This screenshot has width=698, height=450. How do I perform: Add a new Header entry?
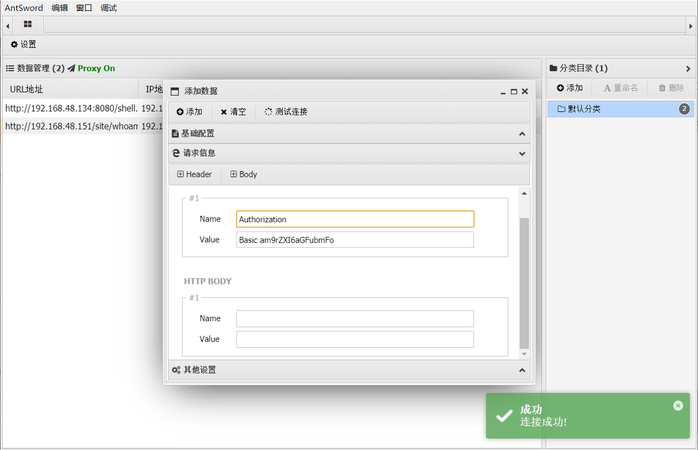tap(195, 174)
